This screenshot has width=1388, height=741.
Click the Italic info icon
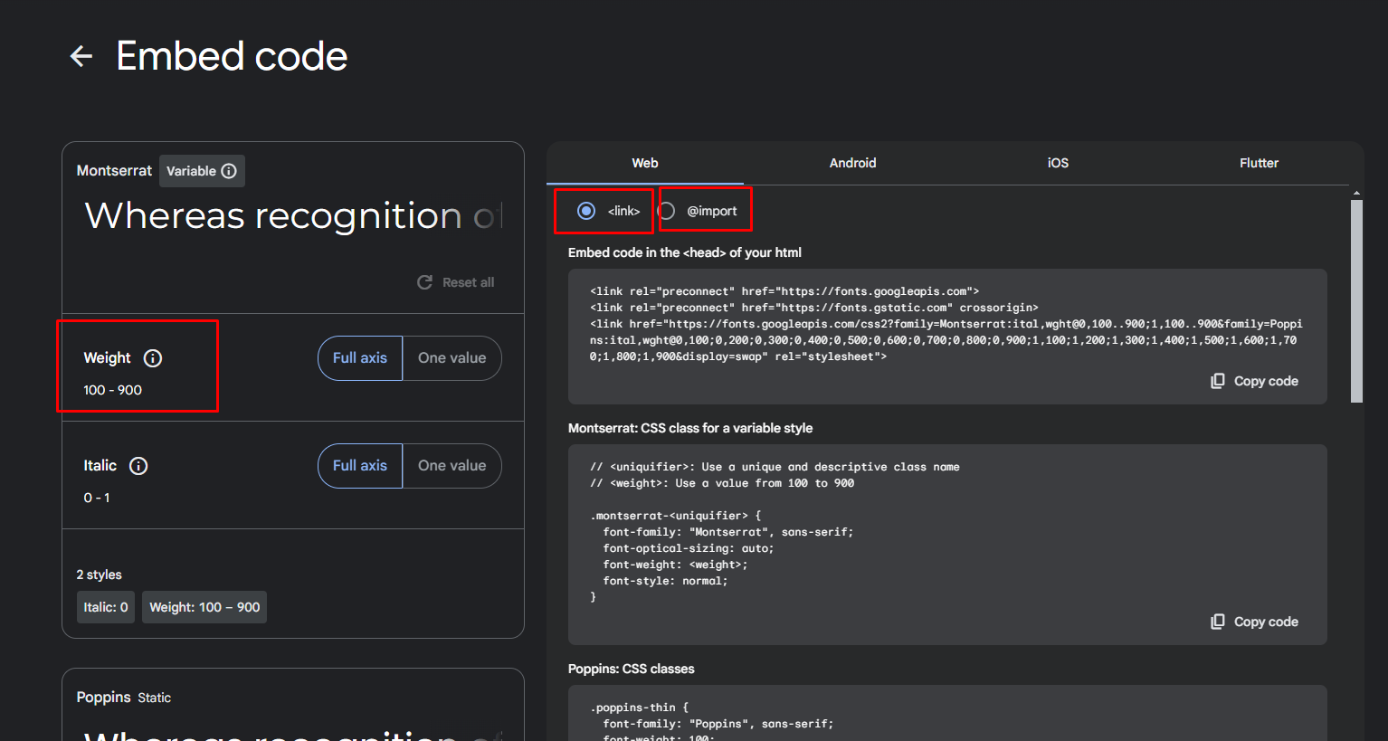(138, 466)
